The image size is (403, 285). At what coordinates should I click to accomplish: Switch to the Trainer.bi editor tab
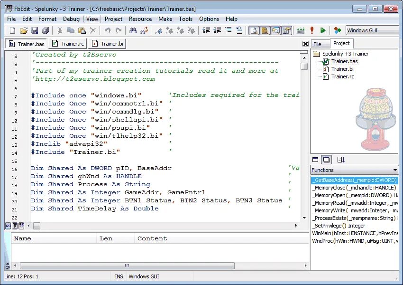click(108, 44)
